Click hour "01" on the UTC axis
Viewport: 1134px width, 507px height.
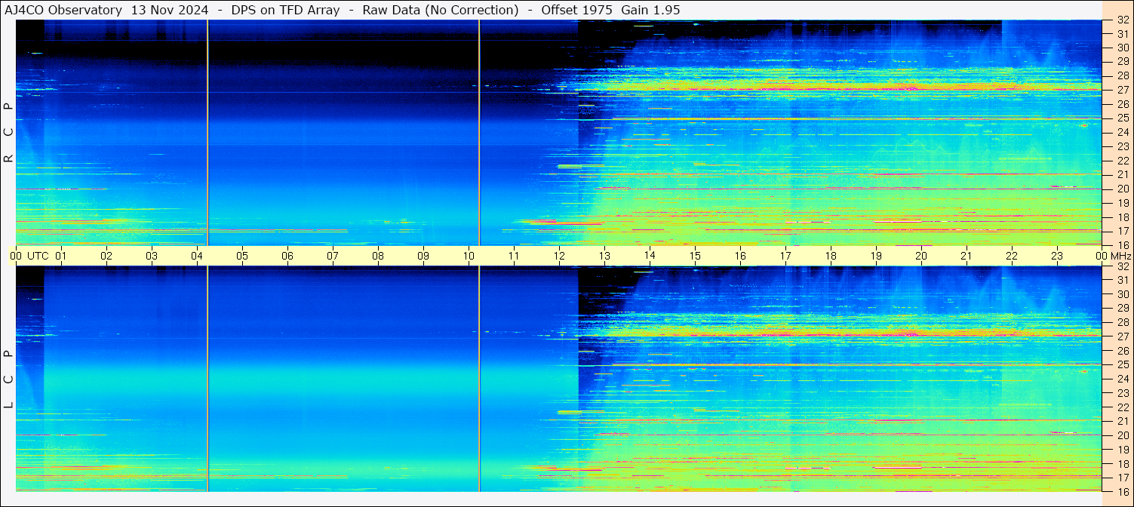61,256
